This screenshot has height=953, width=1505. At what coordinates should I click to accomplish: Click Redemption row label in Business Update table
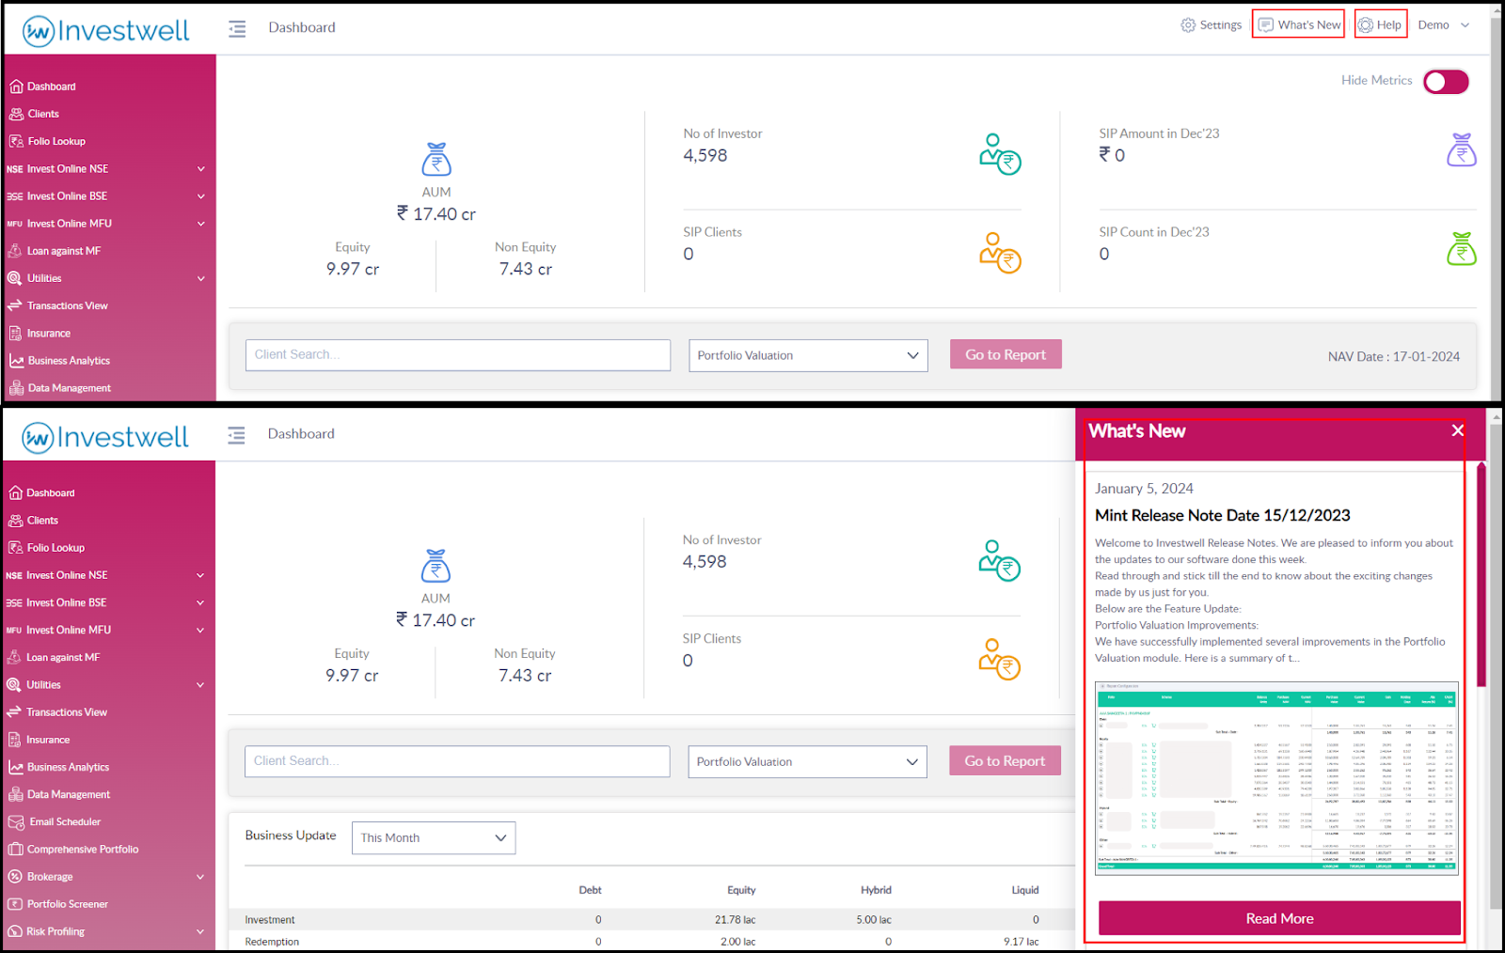[272, 942]
